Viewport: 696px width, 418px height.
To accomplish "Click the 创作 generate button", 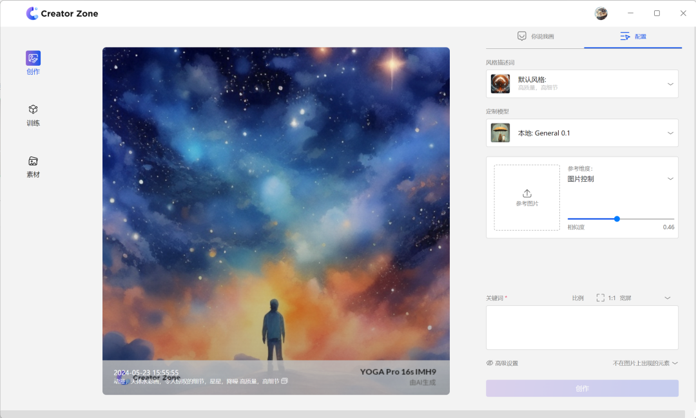I will [582, 388].
